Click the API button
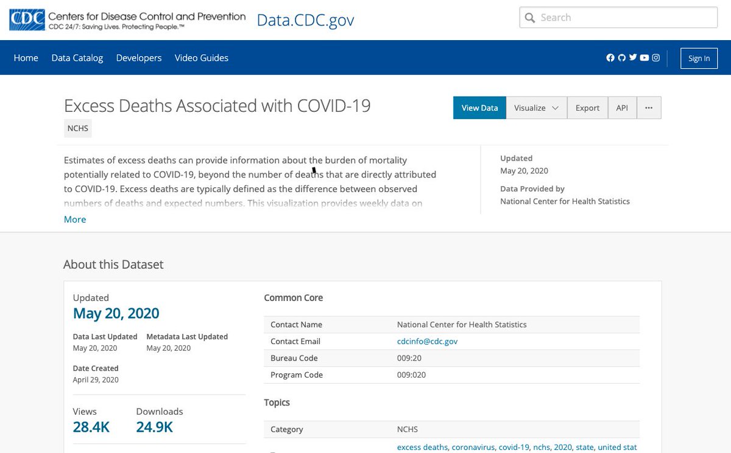Image resolution: width=731 pixels, height=453 pixels. pyautogui.click(x=622, y=108)
